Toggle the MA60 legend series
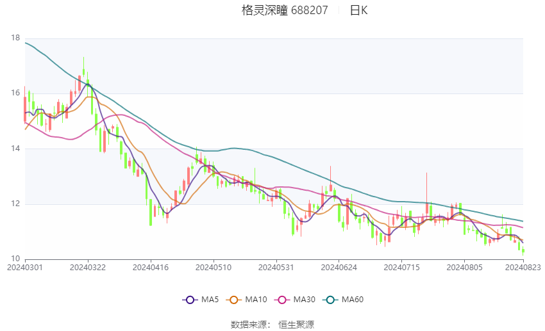545x331 pixels. 343,300
